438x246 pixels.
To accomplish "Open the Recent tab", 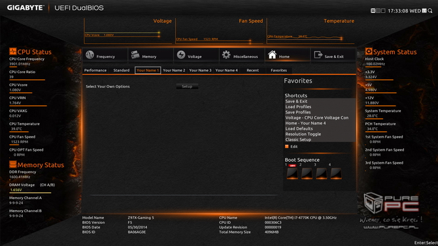I will click(252, 70).
